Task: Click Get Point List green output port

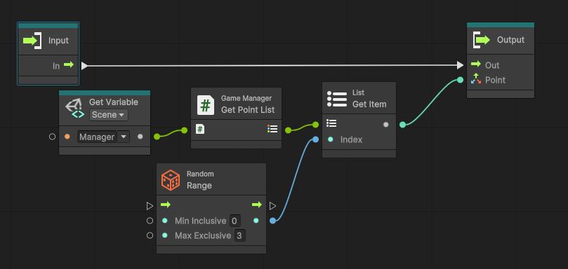Action: tap(288, 130)
